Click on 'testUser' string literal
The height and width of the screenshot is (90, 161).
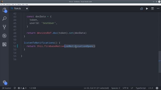tap(49, 23)
